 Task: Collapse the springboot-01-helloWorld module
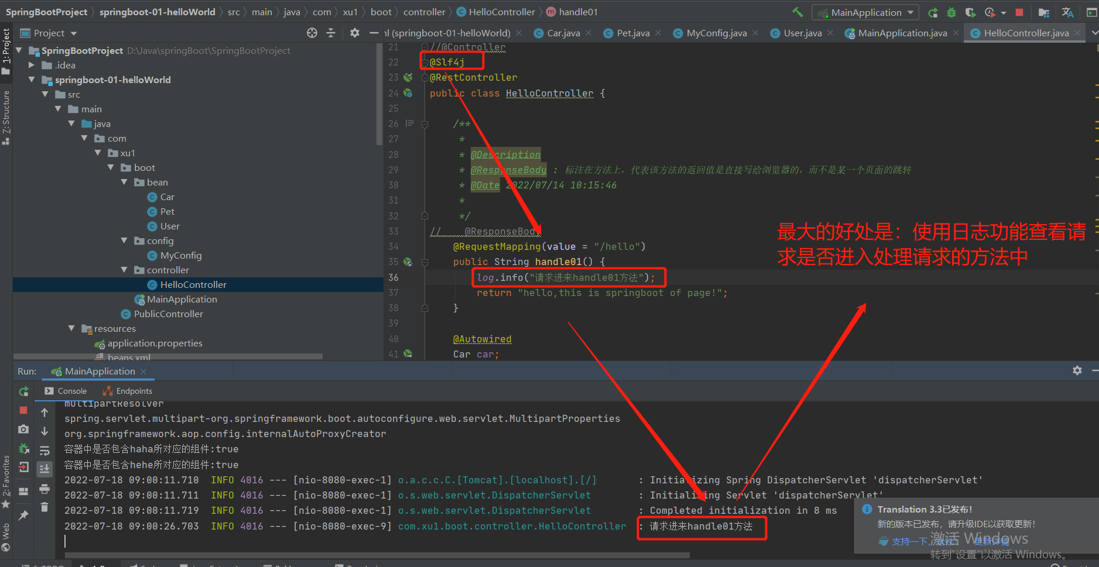tap(32, 80)
